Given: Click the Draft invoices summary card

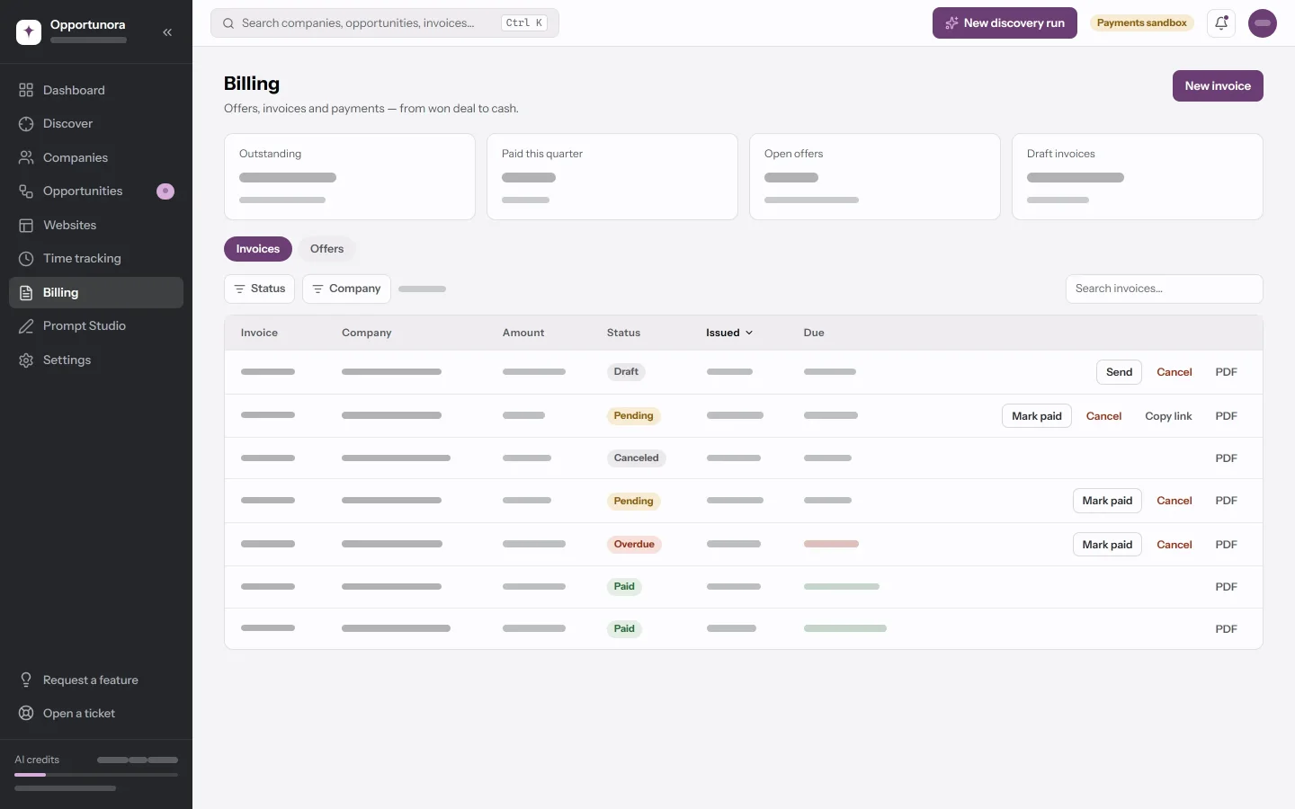Looking at the screenshot, I should pyautogui.click(x=1138, y=177).
